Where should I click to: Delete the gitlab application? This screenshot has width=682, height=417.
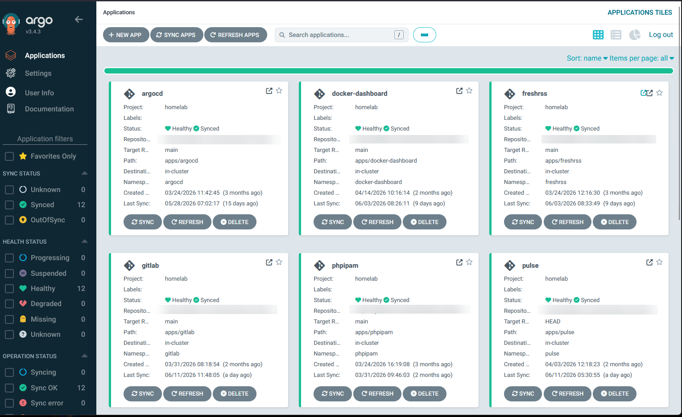(235, 393)
